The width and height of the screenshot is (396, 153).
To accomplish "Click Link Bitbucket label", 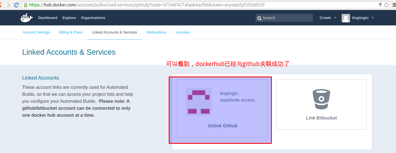I will coord(321,118).
